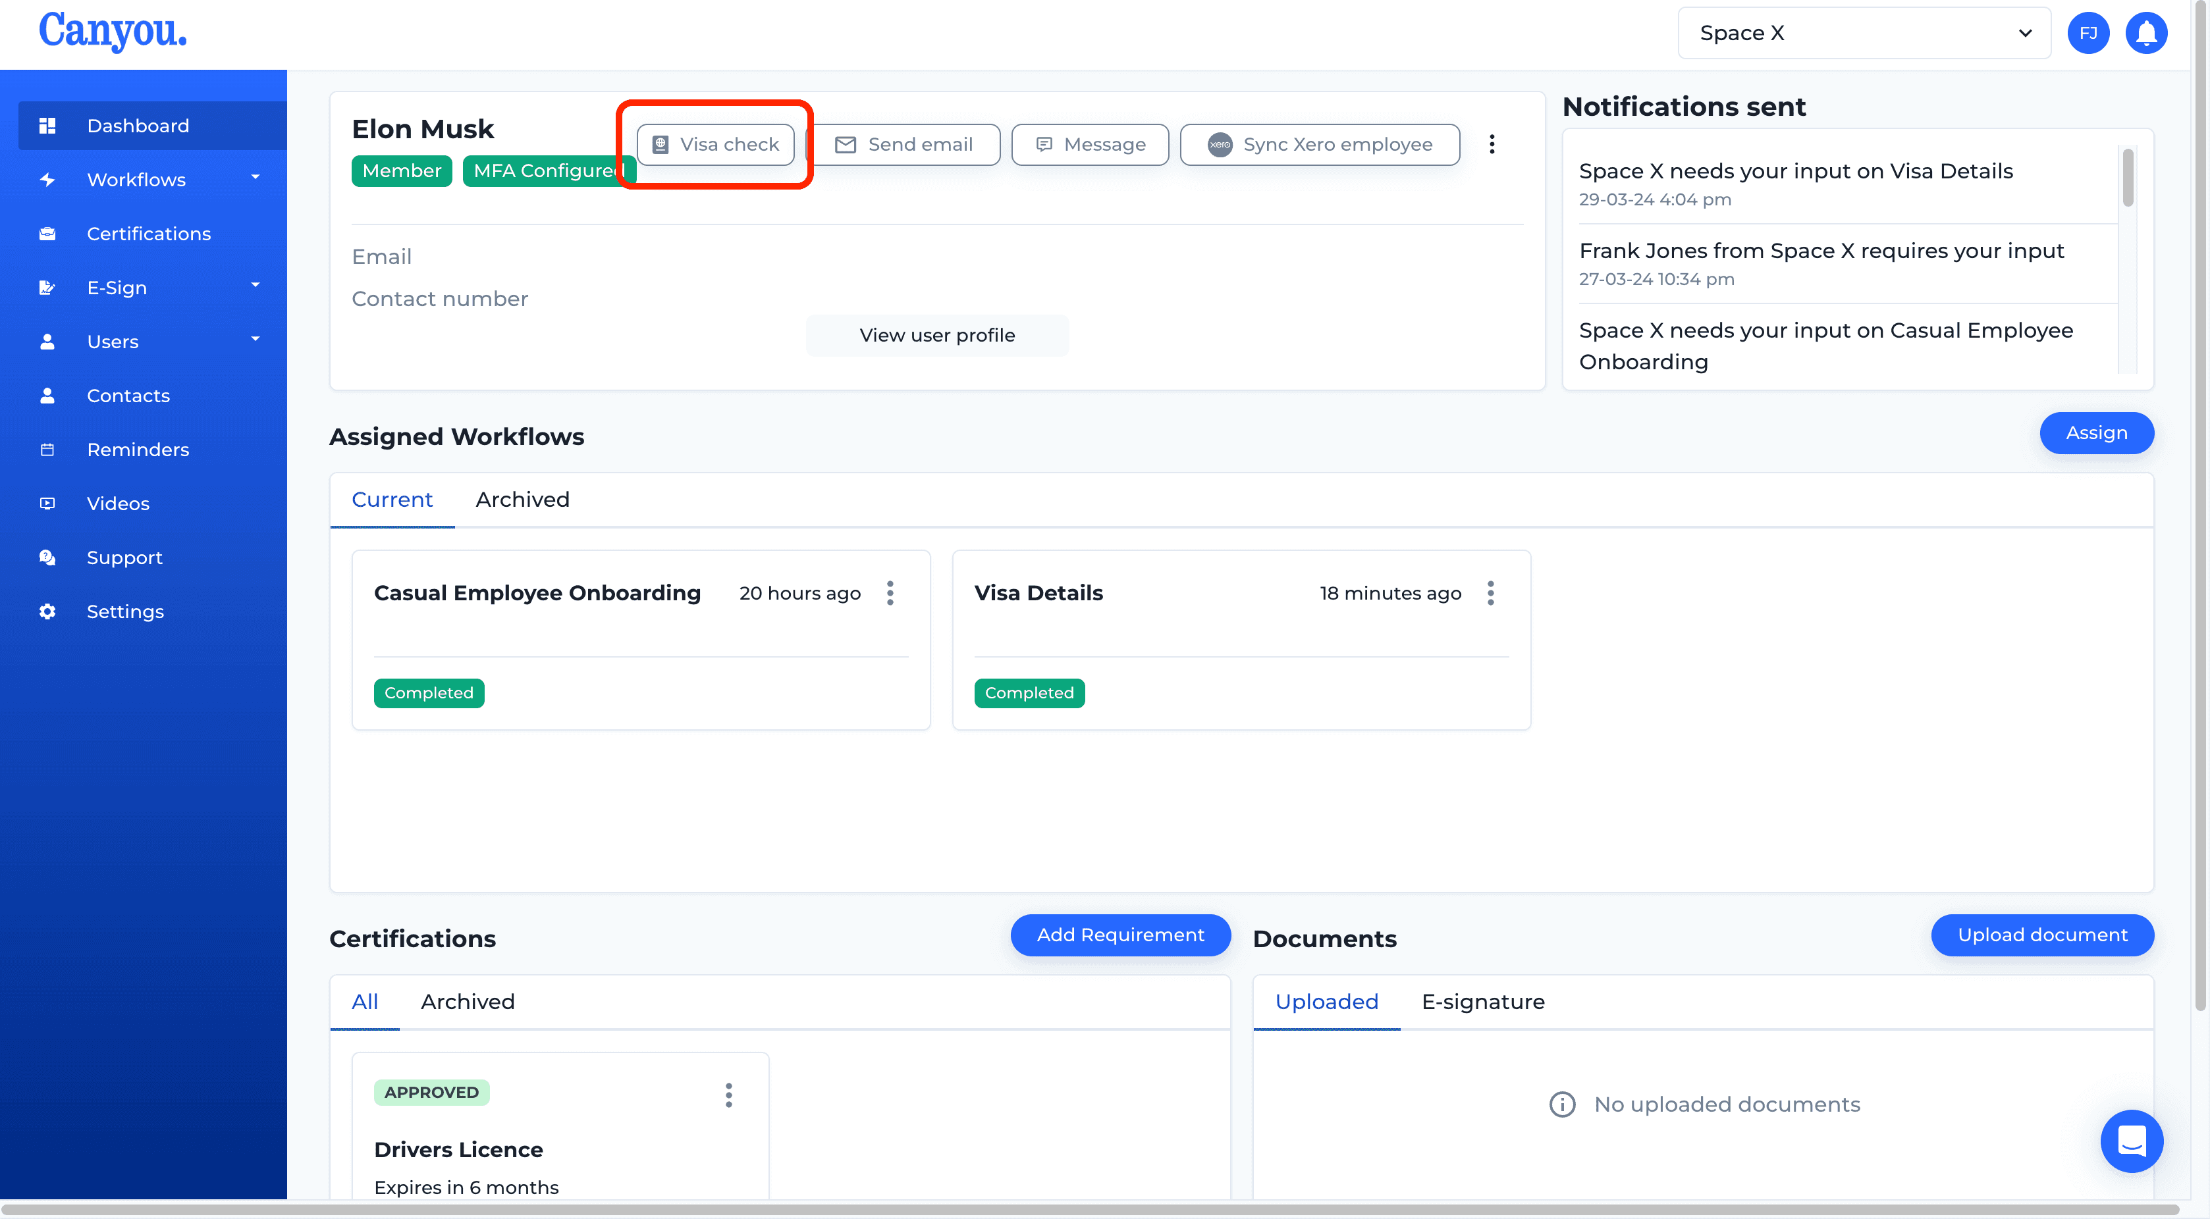Open Frank Jones requires your input notification
Viewport: 2210px width, 1219px height.
[1847, 264]
